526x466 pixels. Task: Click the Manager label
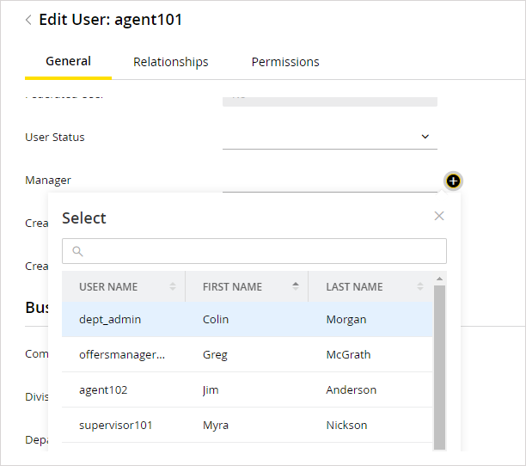coord(48,181)
